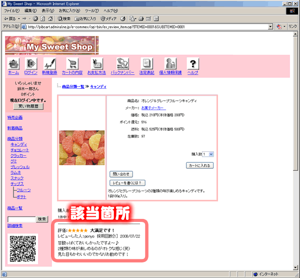
Task: Click the History toolbar icon
Action: click(123, 19)
